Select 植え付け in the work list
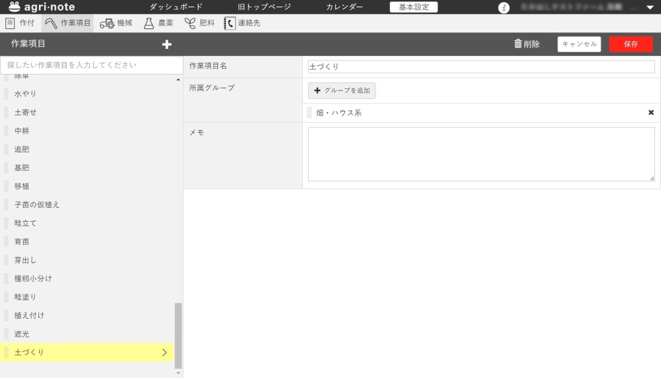 [30, 315]
